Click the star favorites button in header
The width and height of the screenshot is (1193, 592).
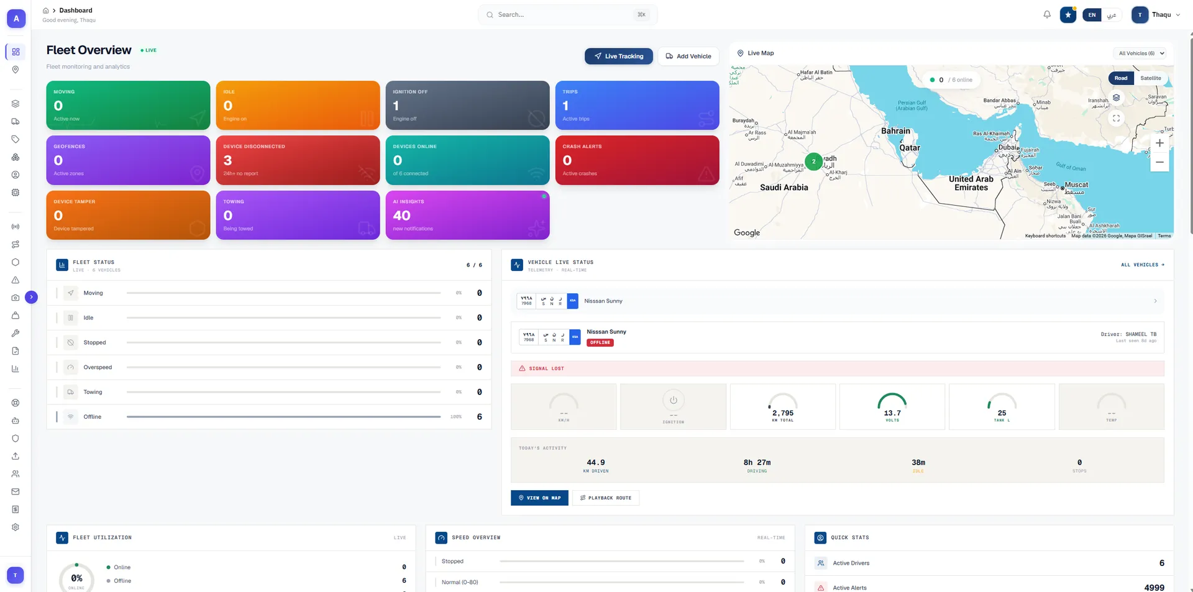pos(1068,15)
